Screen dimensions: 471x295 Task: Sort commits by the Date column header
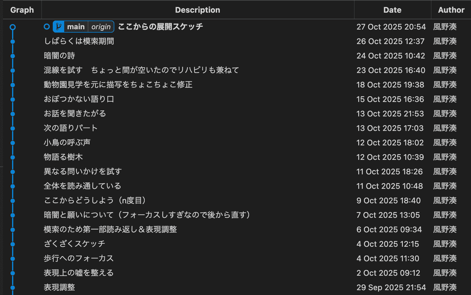point(392,10)
